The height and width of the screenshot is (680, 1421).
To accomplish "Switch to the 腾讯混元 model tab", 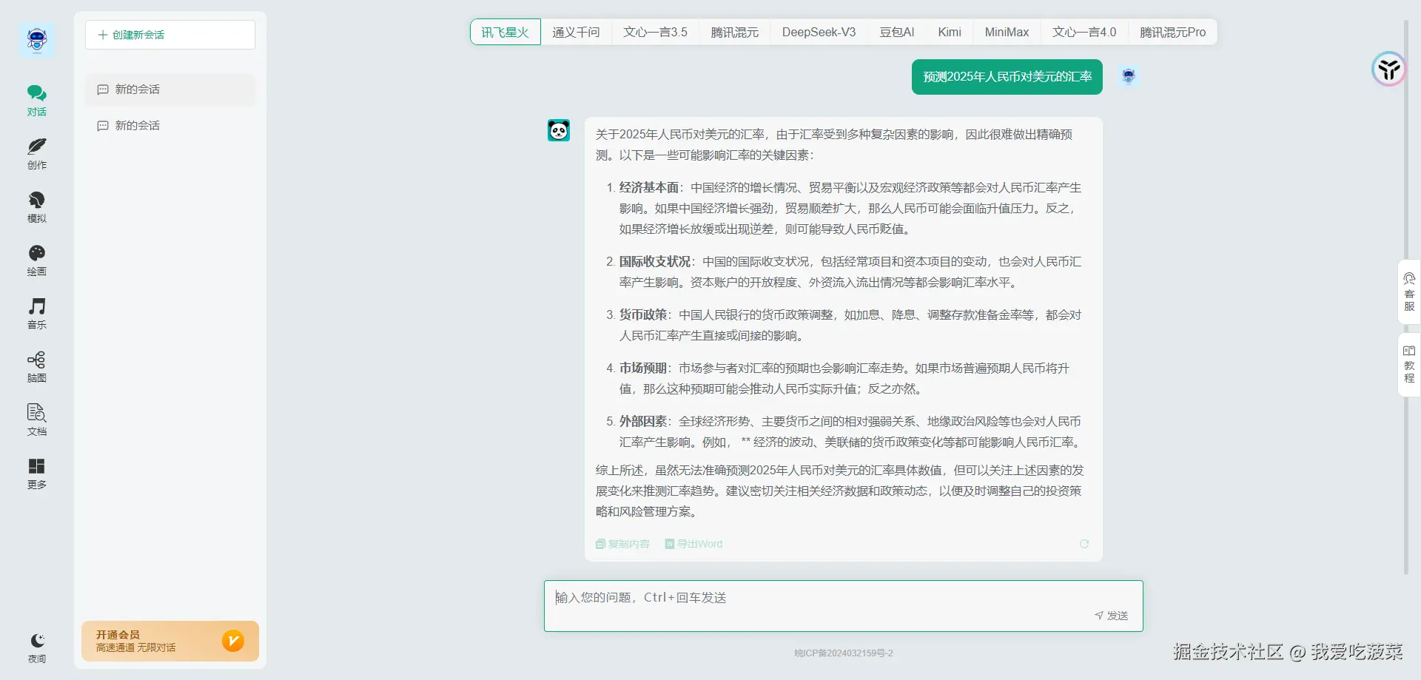I will (735, 32).
